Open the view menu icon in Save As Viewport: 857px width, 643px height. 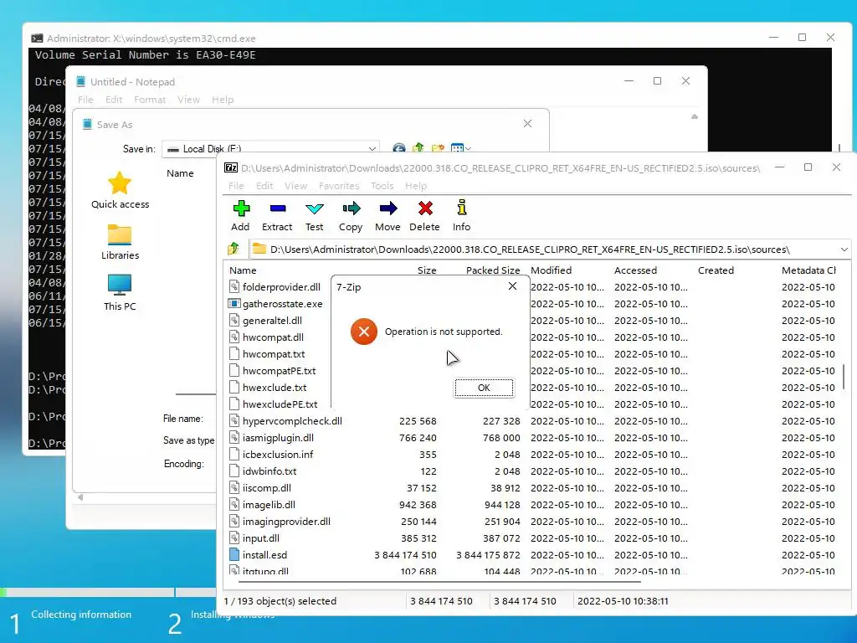pos(460,147)
